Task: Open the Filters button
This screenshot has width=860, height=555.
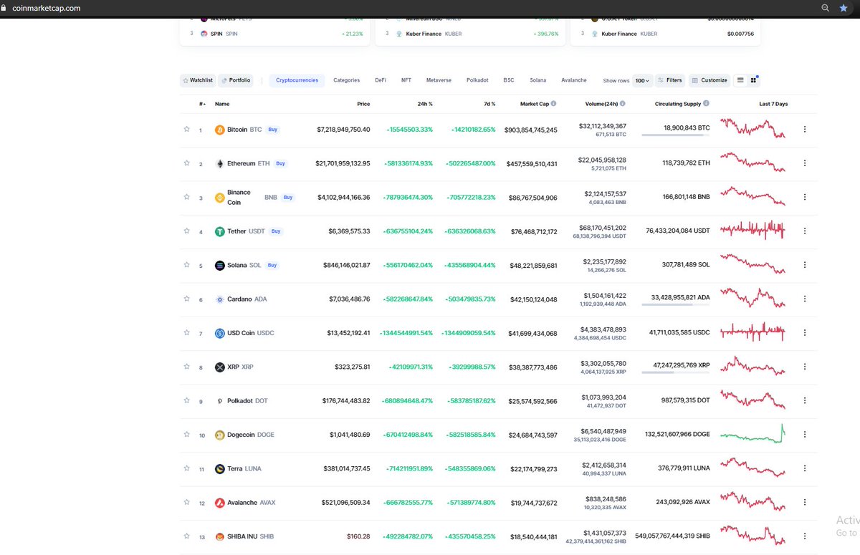Action: click(670, 80)
